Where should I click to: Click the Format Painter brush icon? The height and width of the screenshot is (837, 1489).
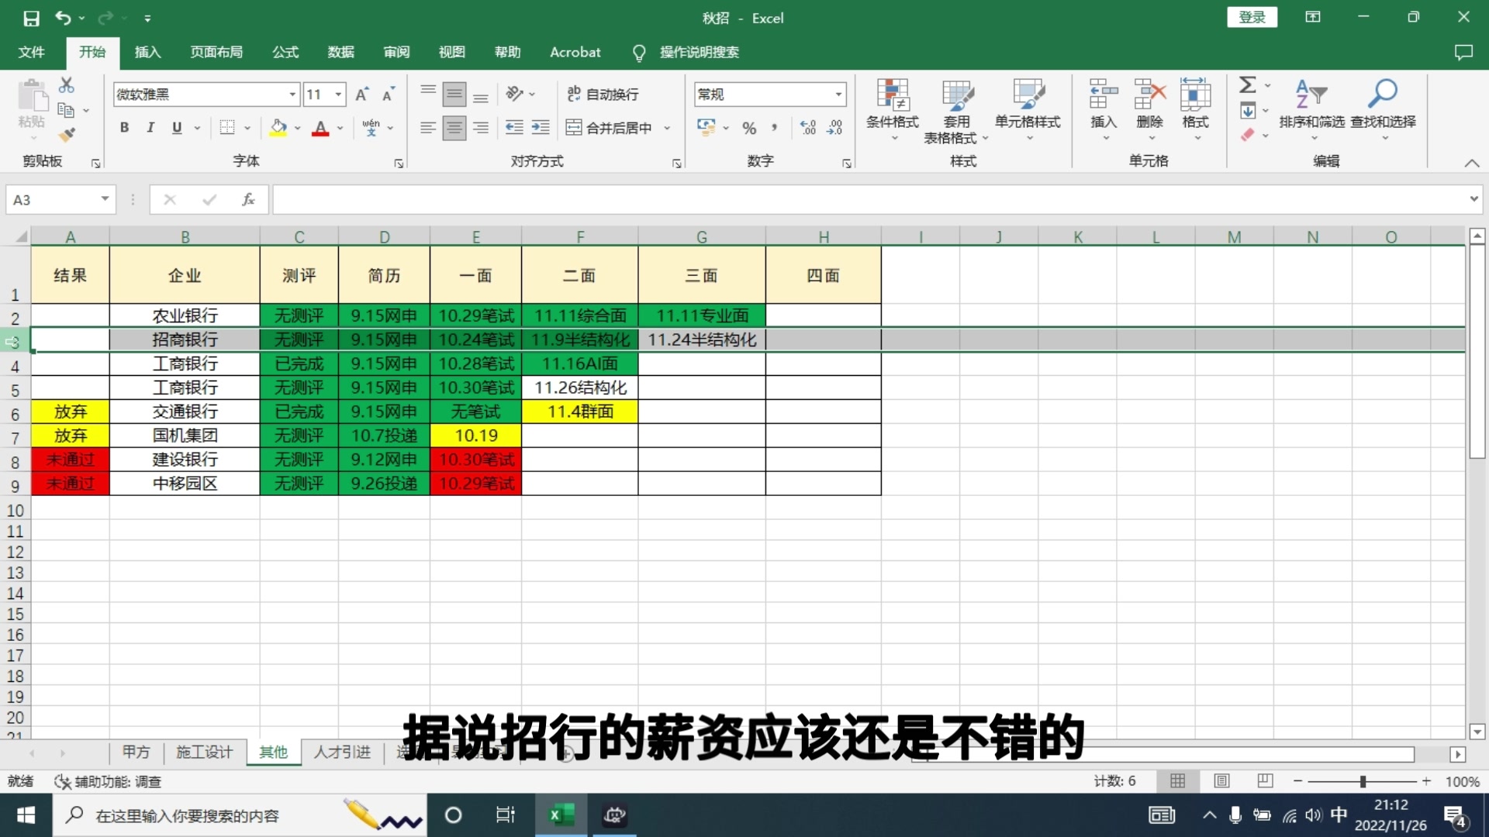pyautogui.click(x=67, y=135)
